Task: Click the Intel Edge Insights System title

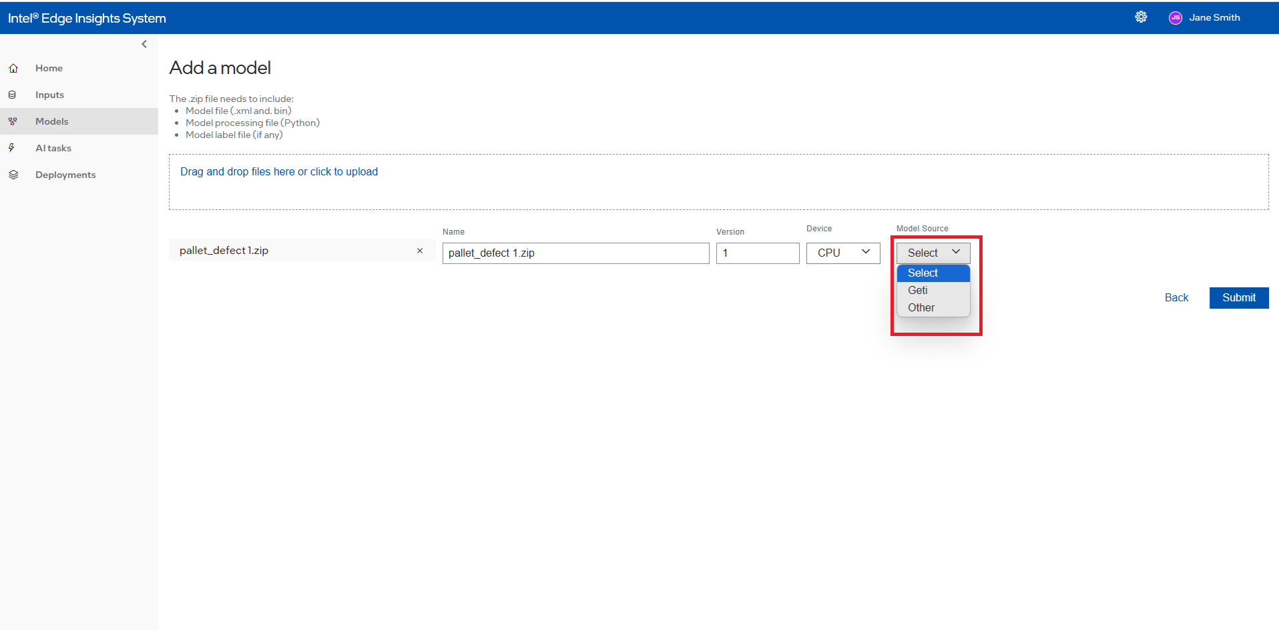Action: (87, 18)
